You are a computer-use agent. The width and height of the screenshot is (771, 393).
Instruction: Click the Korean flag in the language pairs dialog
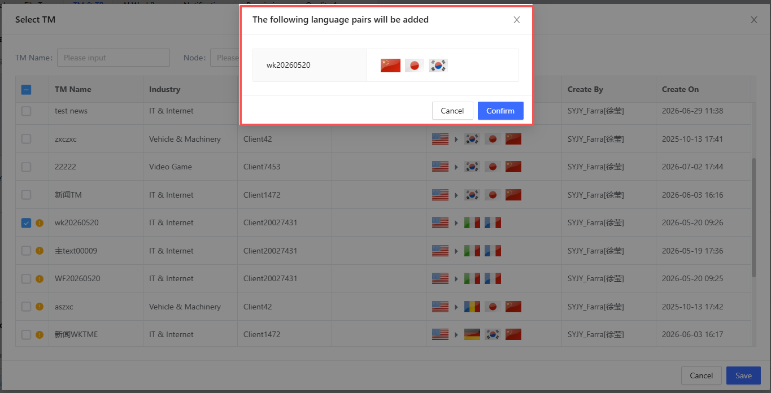click(438, 65)
